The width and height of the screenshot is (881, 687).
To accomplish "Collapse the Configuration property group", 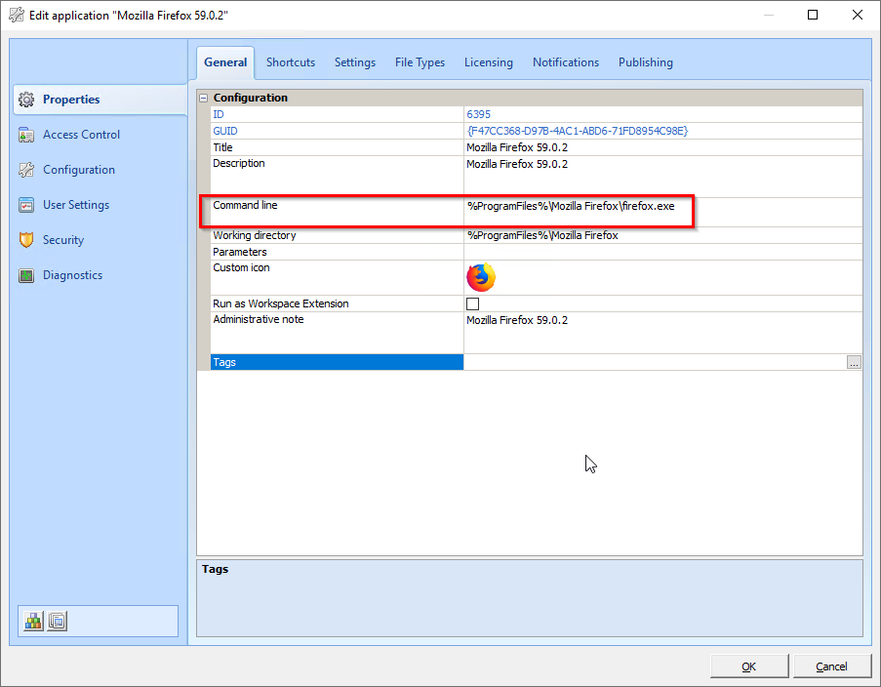I will [204, 98].
